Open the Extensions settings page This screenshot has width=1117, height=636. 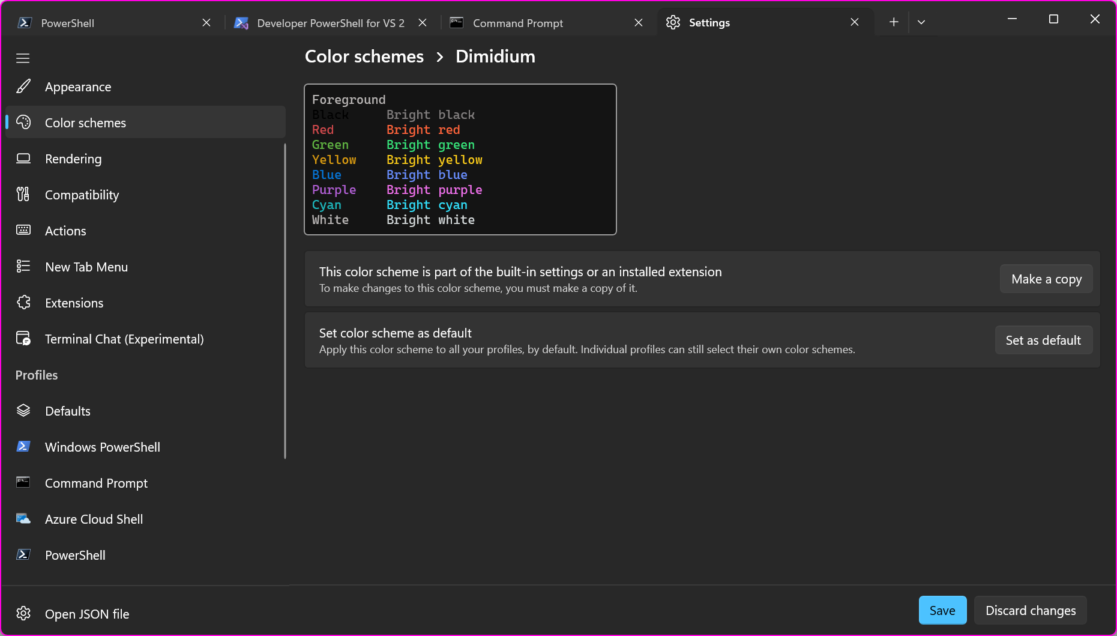(x=145, y=303)
